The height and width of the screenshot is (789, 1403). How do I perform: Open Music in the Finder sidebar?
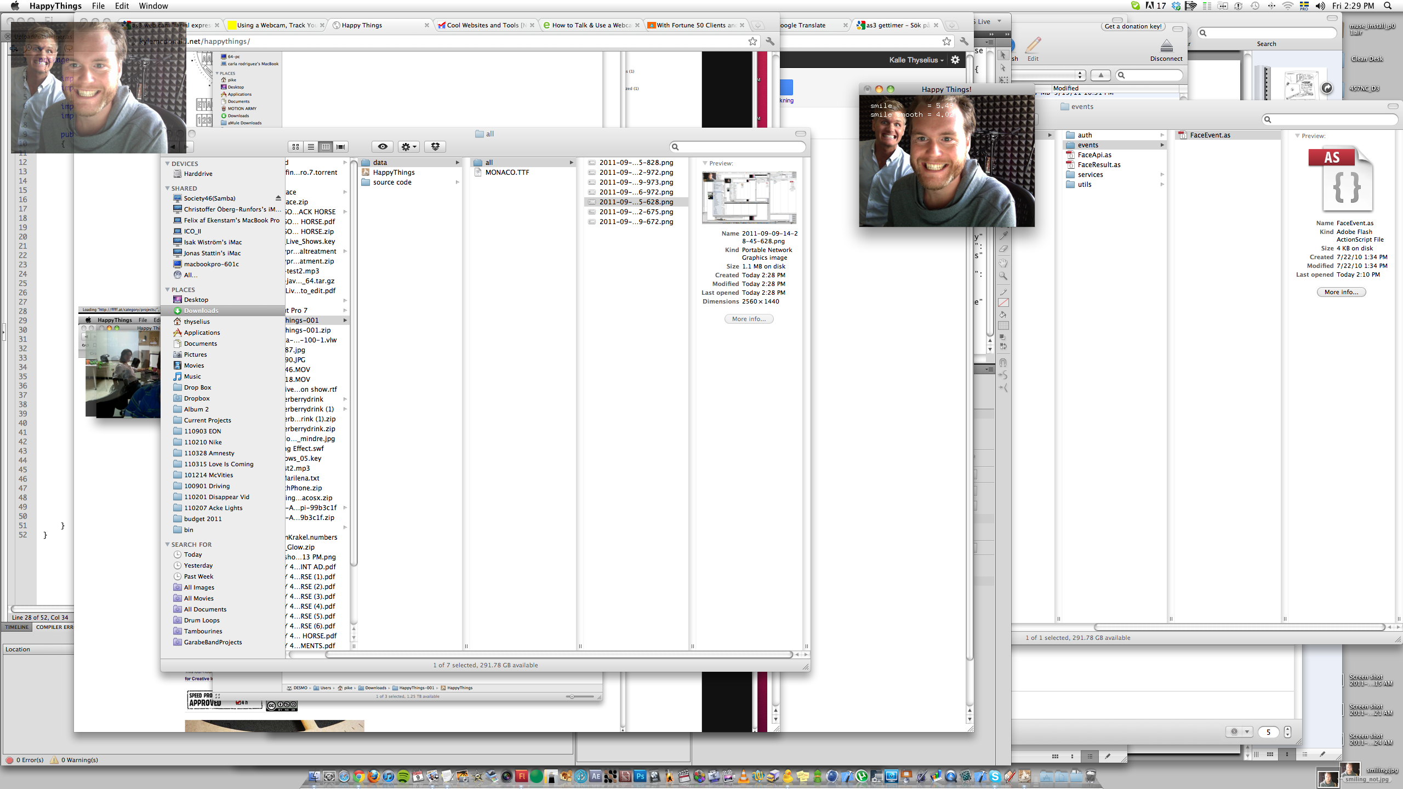tap(223, 376)
